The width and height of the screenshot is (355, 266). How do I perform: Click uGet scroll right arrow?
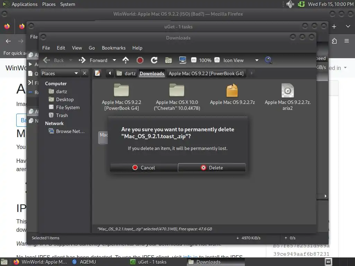coord(326,196)
